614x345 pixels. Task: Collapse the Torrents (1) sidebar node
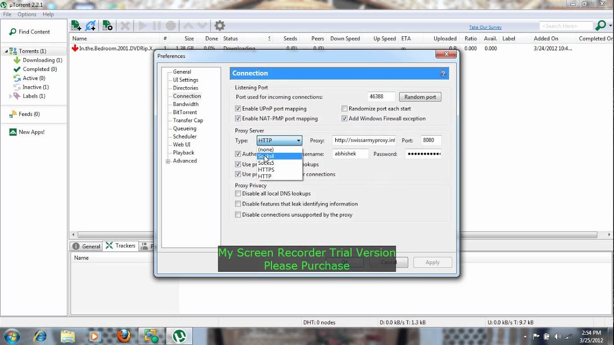click(7, 51)
